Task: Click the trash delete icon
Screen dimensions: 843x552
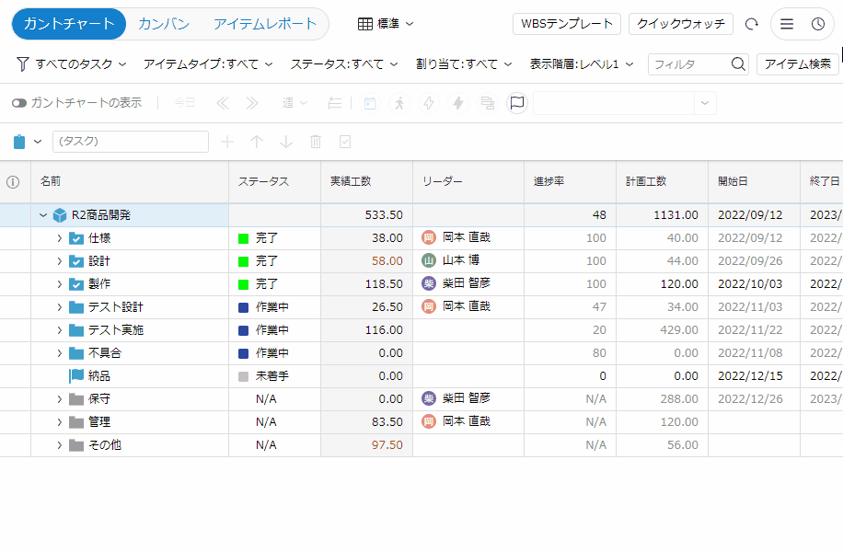Action: 316,142
